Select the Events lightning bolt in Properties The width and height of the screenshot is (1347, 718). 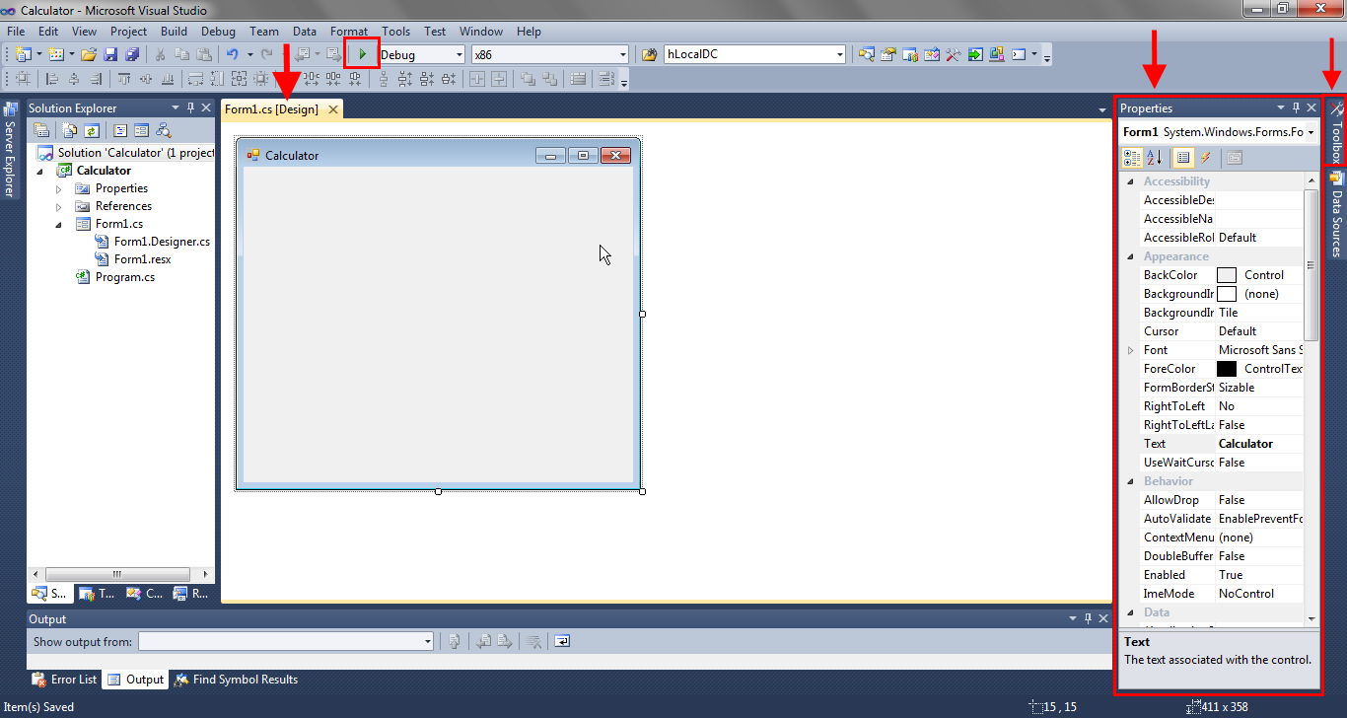pos(1205,158)
